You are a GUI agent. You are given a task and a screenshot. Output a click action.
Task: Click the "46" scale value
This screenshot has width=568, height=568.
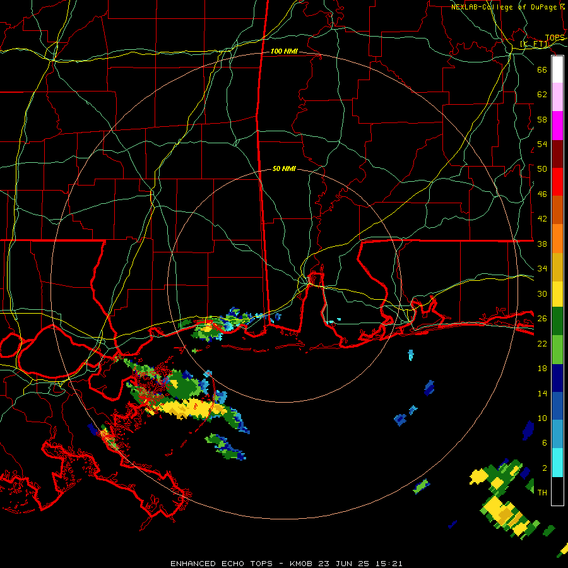(x=542, y=194)
